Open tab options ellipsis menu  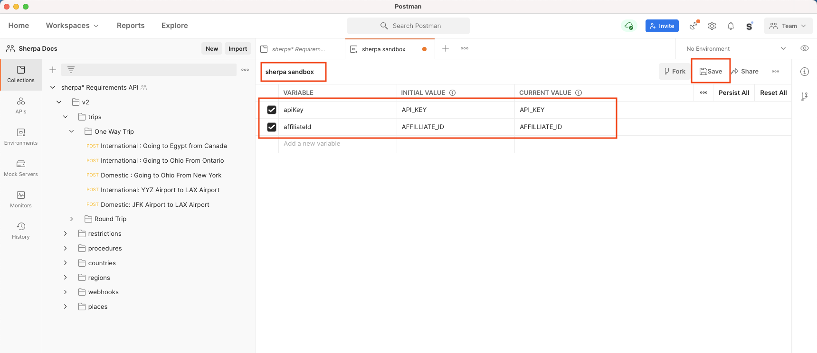click(x=465, y=48)
